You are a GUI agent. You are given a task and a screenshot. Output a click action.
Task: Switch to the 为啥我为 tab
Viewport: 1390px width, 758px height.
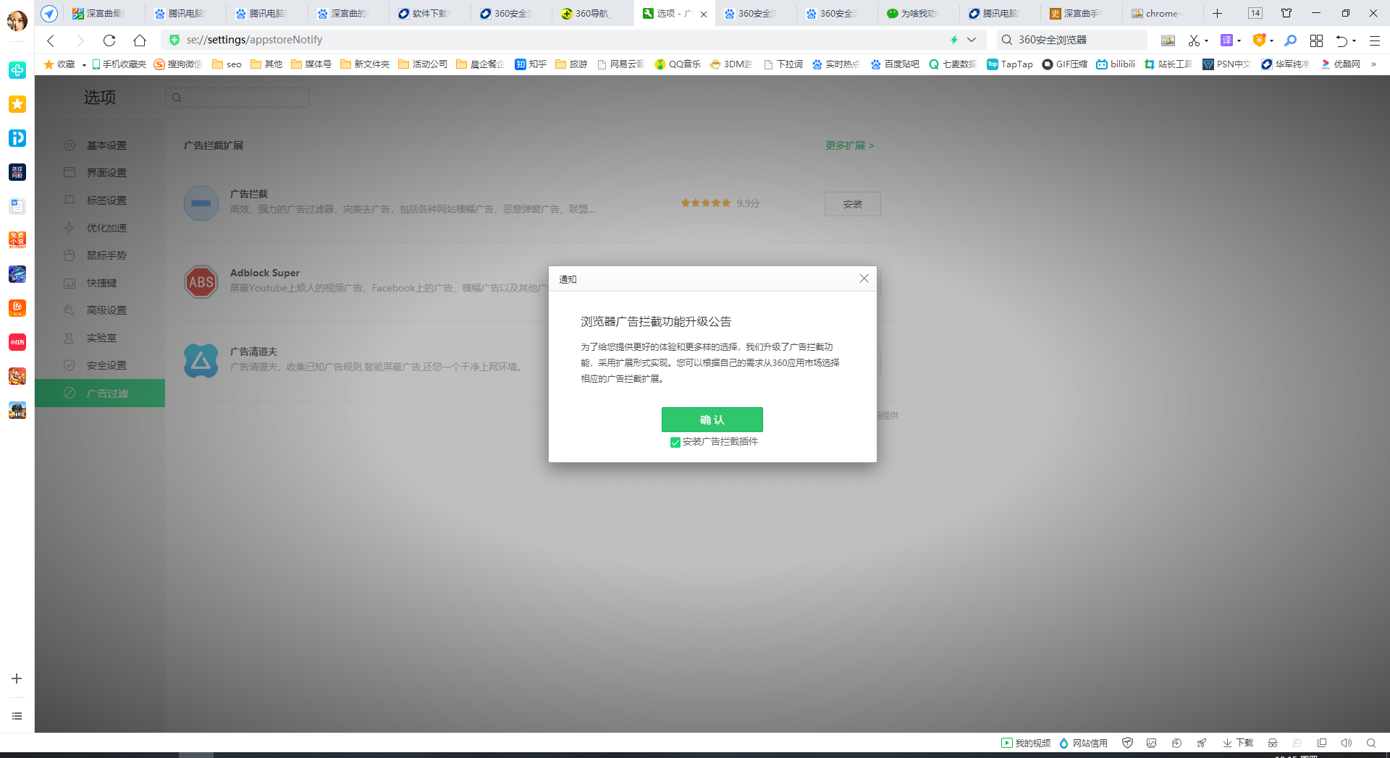918,13
